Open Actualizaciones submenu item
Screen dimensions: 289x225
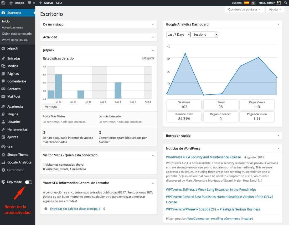click(12, 27)
